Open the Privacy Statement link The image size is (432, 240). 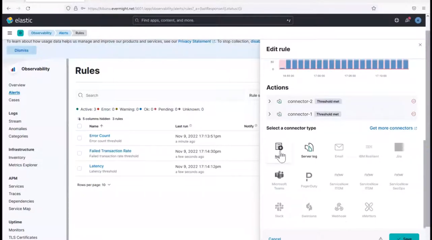tap(196, 41)
